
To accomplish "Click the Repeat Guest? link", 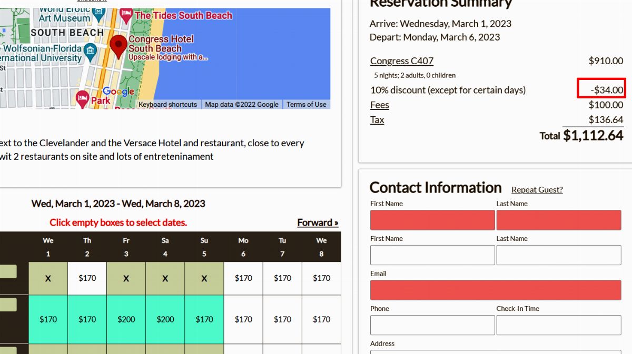I will click(537, 190).
